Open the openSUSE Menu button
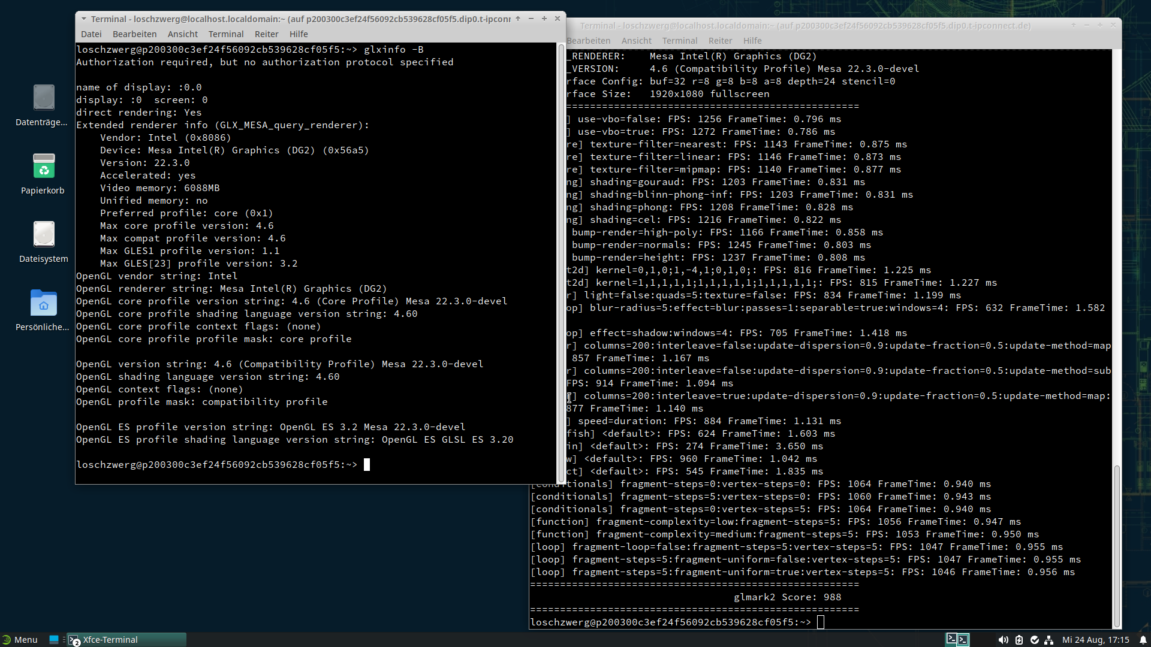 point(20,640)
